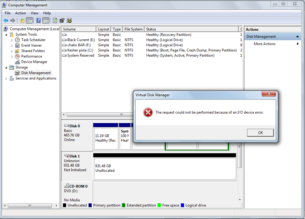Click the Extended partition green legend swatch
Image resolution: width=305 pixels, height=219 pixels.
[x=123, y=205]
